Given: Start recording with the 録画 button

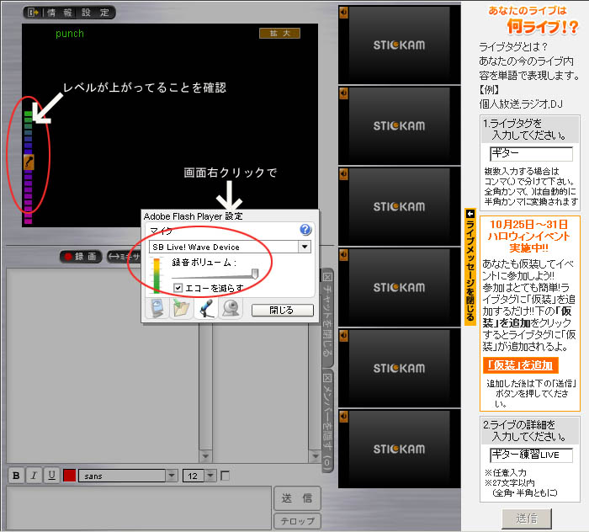Looking at the screenshot, I should point(81,257).
